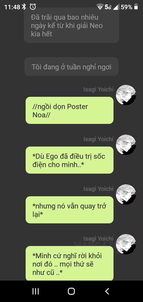Screen dimensions: 143x302
Task: Open recent apps navigation button
Action: point(35,291)
